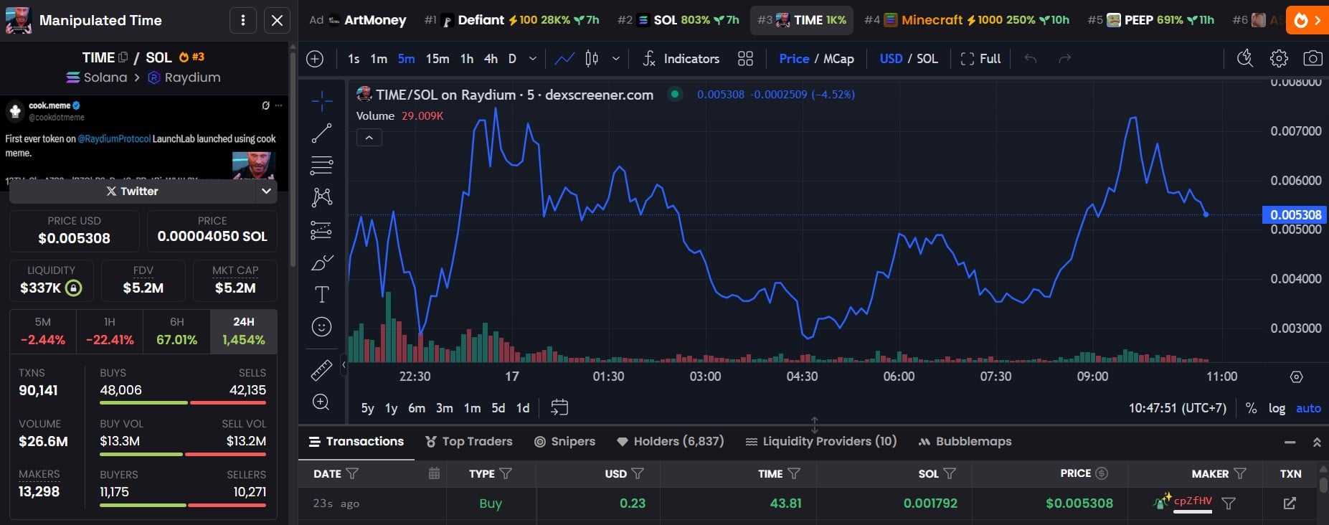This screenshot has width=1329, height=525.
Task: Expand the Twitter embed dropdown
Action: point(266,191)
